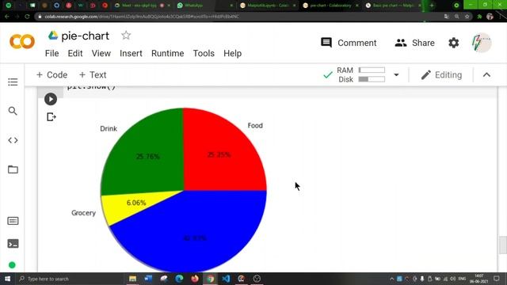Image resolution: width=507 pixels, height=285 pixels.
Task: Click the Comment button
Action: 349,43
